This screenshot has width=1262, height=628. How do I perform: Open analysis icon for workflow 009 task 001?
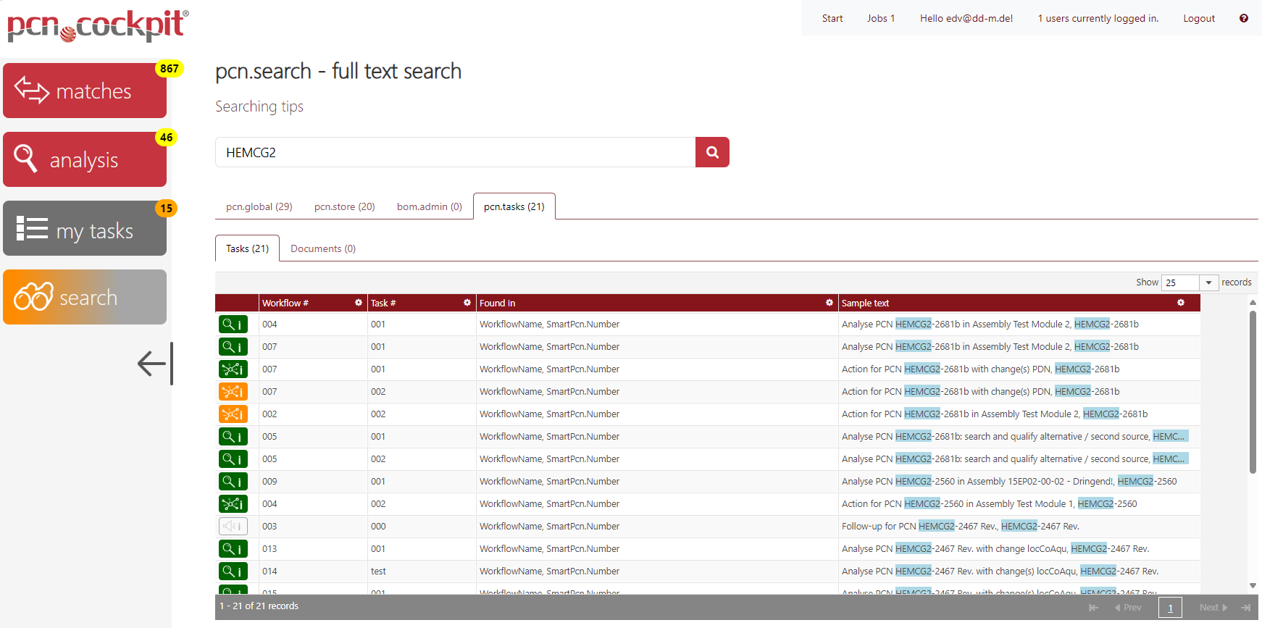click(233, 482)
